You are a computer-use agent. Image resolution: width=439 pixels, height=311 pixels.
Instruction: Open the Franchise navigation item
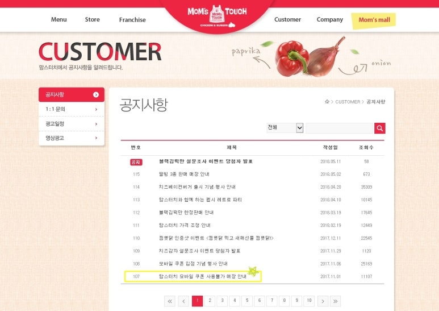point(132,19)
